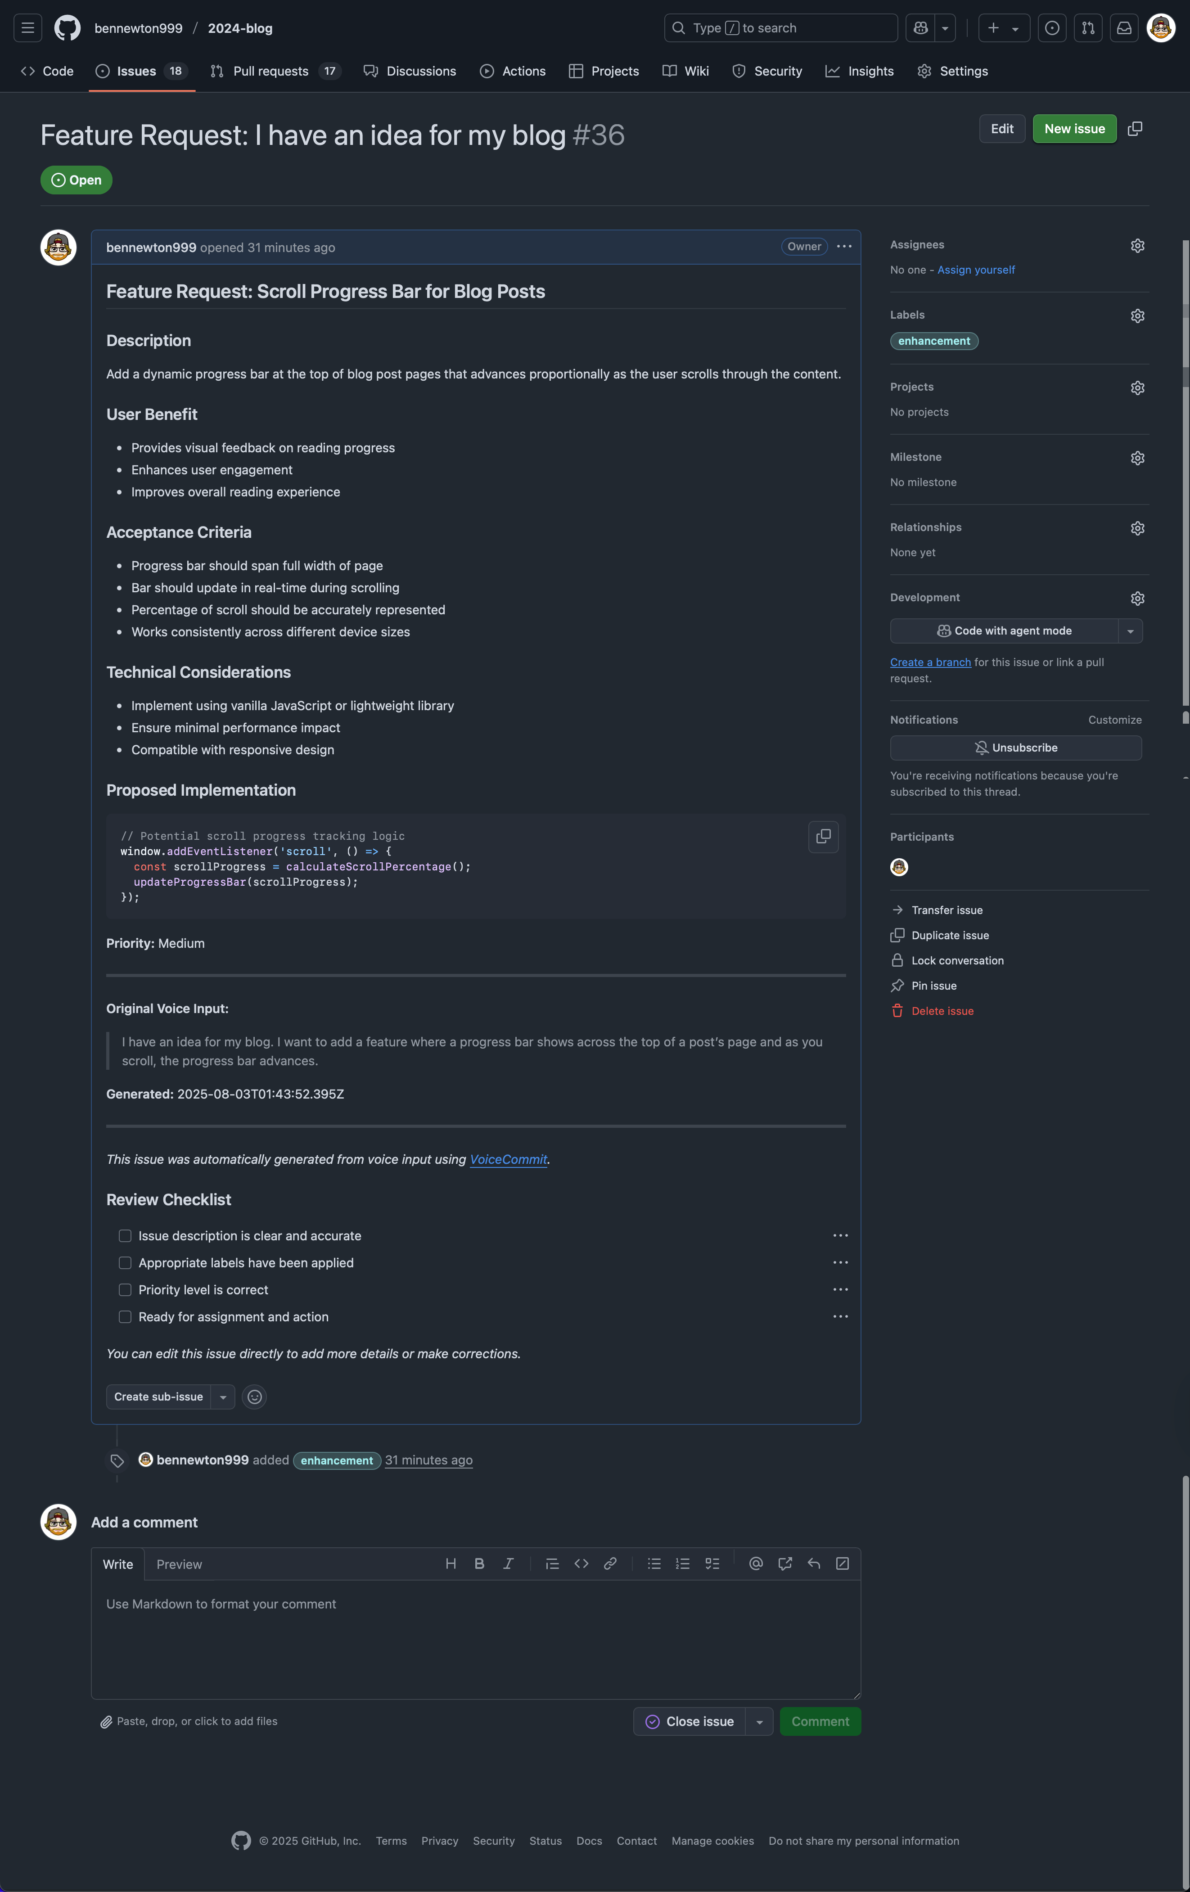Check 'Ready for assignment and action'
Viewport: 1190px width, 1892px height.
tap(125, 1316)
